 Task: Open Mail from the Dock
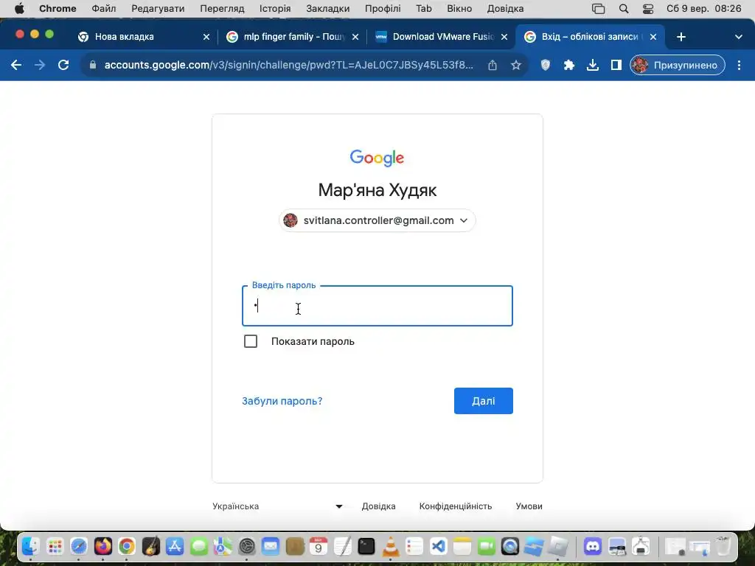[271, 546]
